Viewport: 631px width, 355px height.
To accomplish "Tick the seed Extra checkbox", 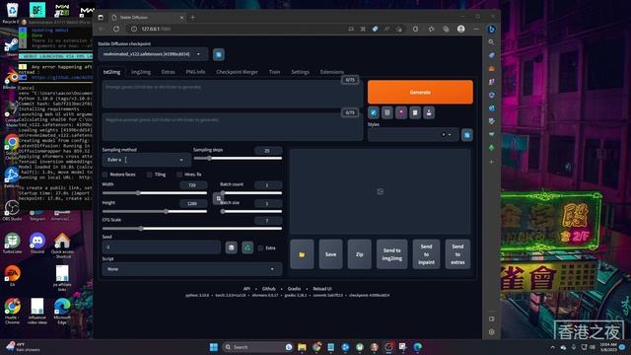I will click(260, 248).
